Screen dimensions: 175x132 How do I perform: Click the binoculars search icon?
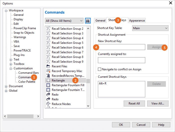88,20
